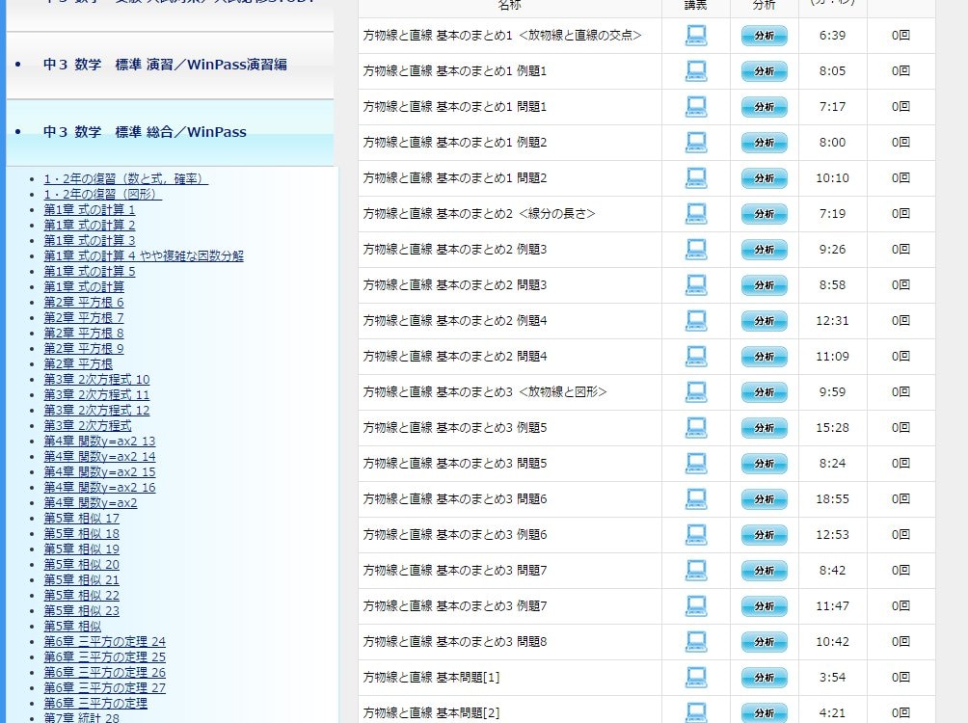
Task: Open 第2章 平方根 6 link
Action: tap(83, 303)
